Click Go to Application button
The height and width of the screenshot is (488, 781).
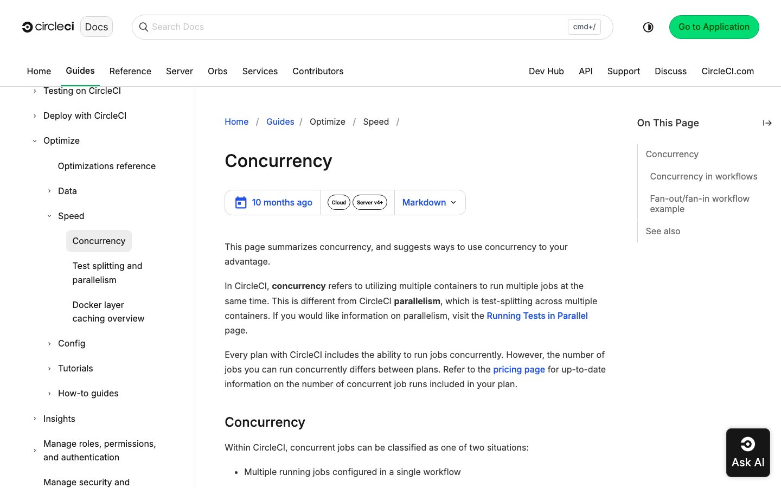click(x=714, y=27)
